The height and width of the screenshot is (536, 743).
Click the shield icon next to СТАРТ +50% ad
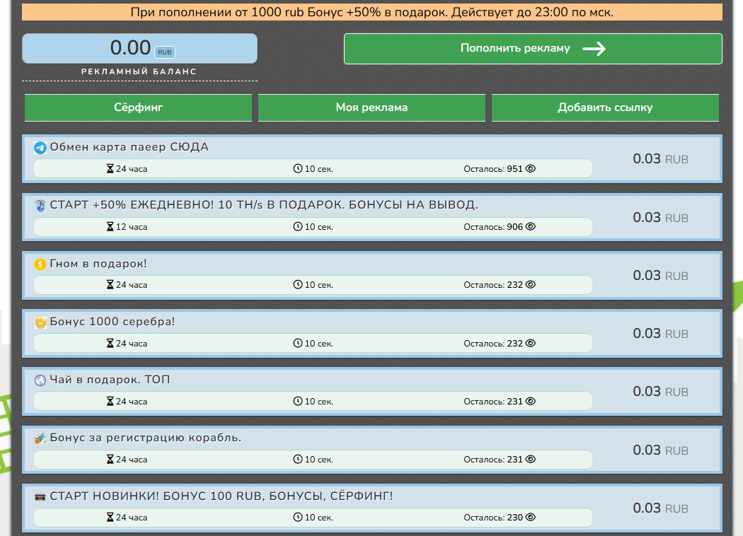tap(40, 206)
